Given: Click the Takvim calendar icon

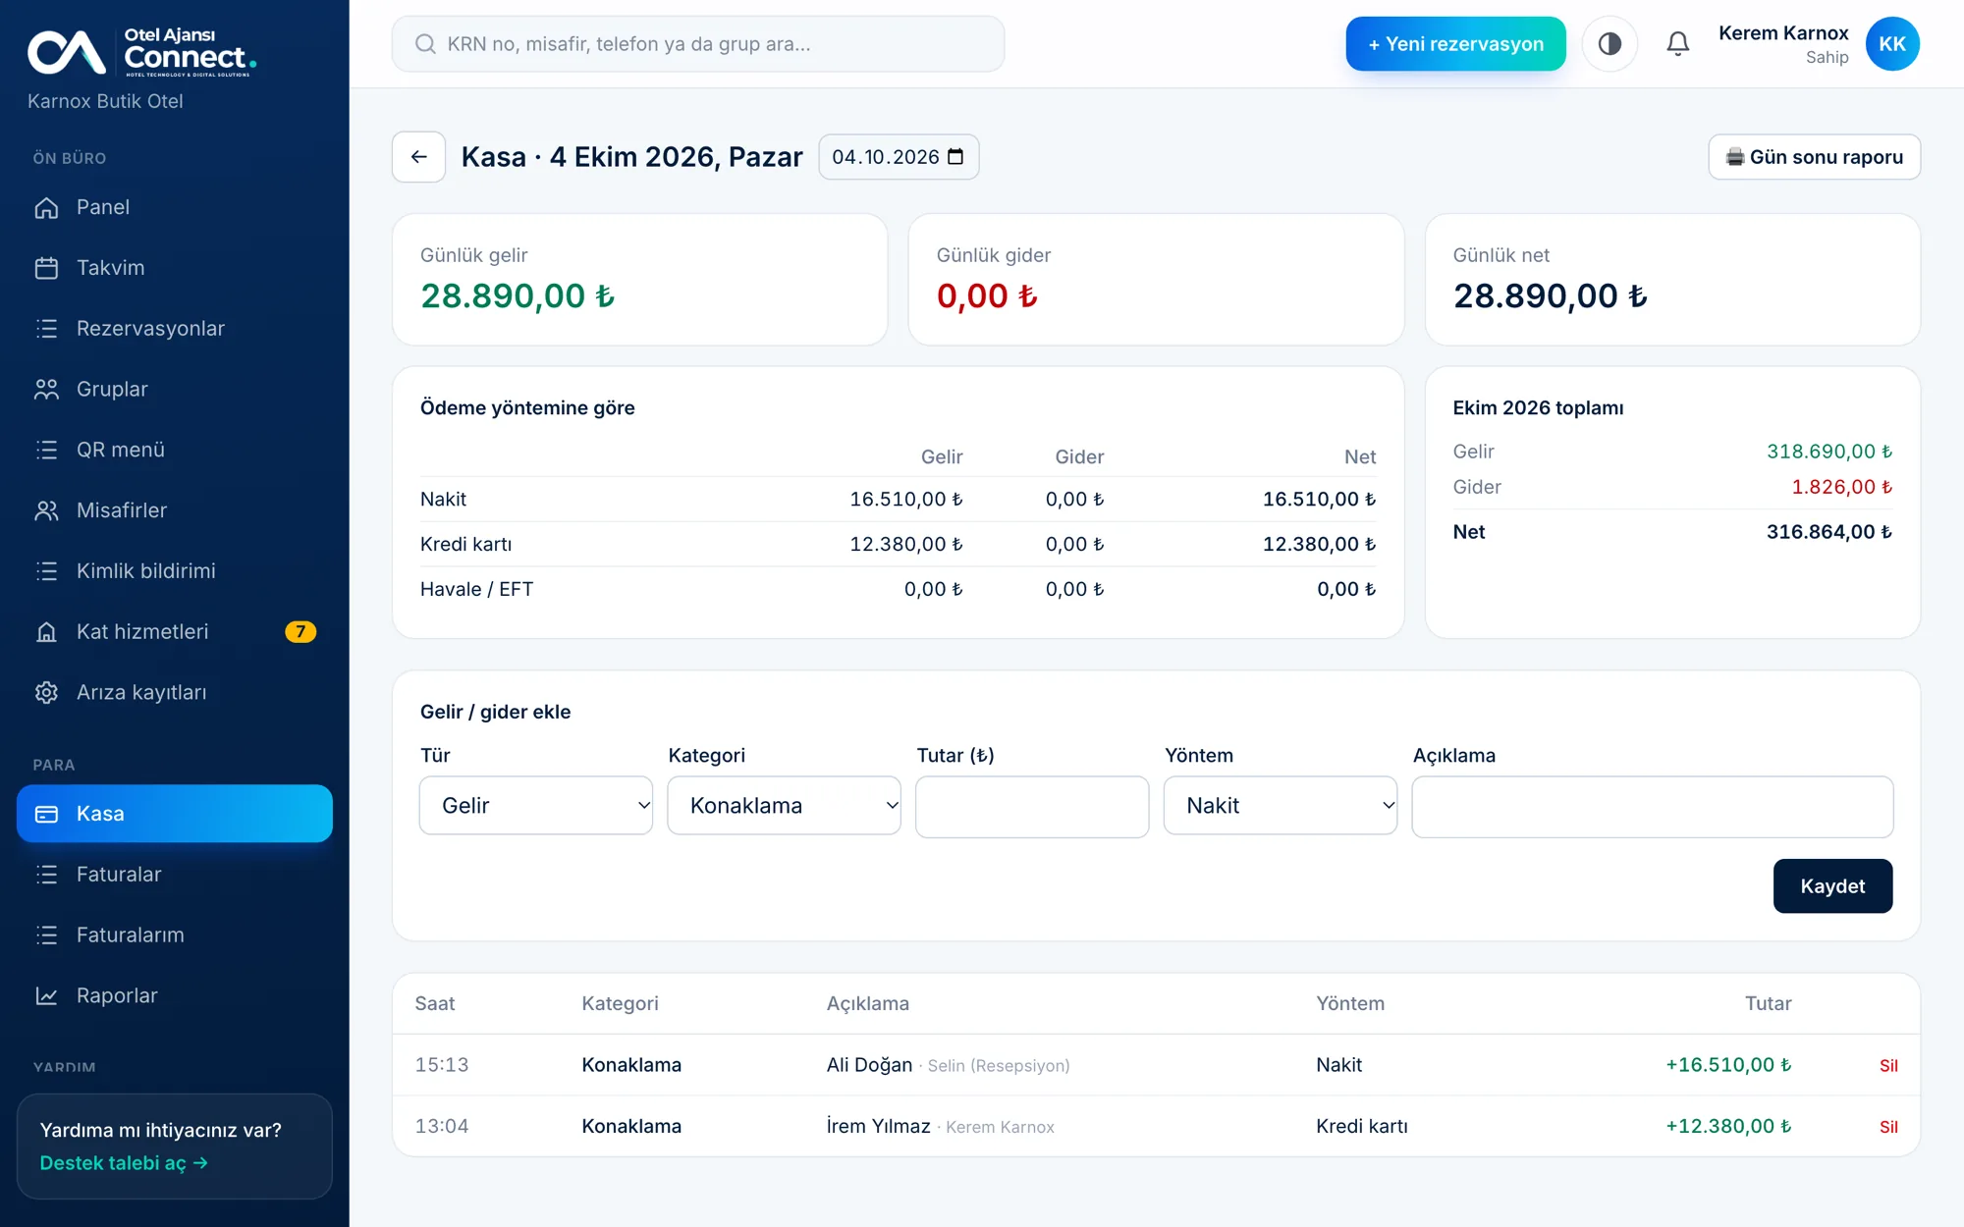Looking at the screenshot, I should (46, 268).
